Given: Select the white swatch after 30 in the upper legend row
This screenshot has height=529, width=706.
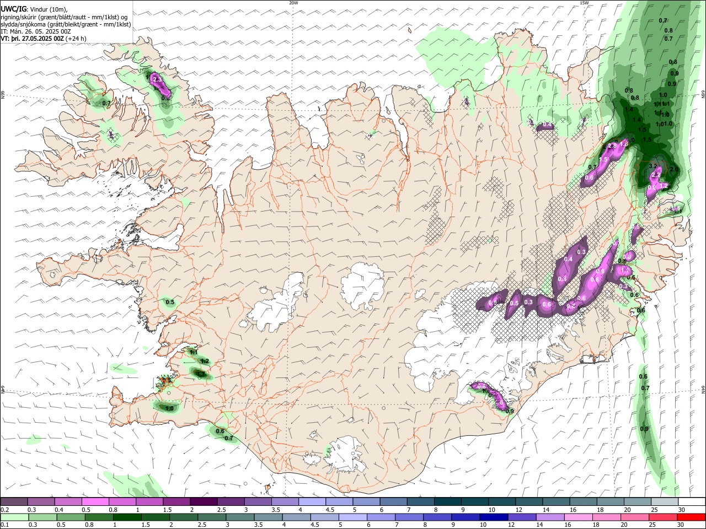Looking at the screenshot, I should point(692,501).
